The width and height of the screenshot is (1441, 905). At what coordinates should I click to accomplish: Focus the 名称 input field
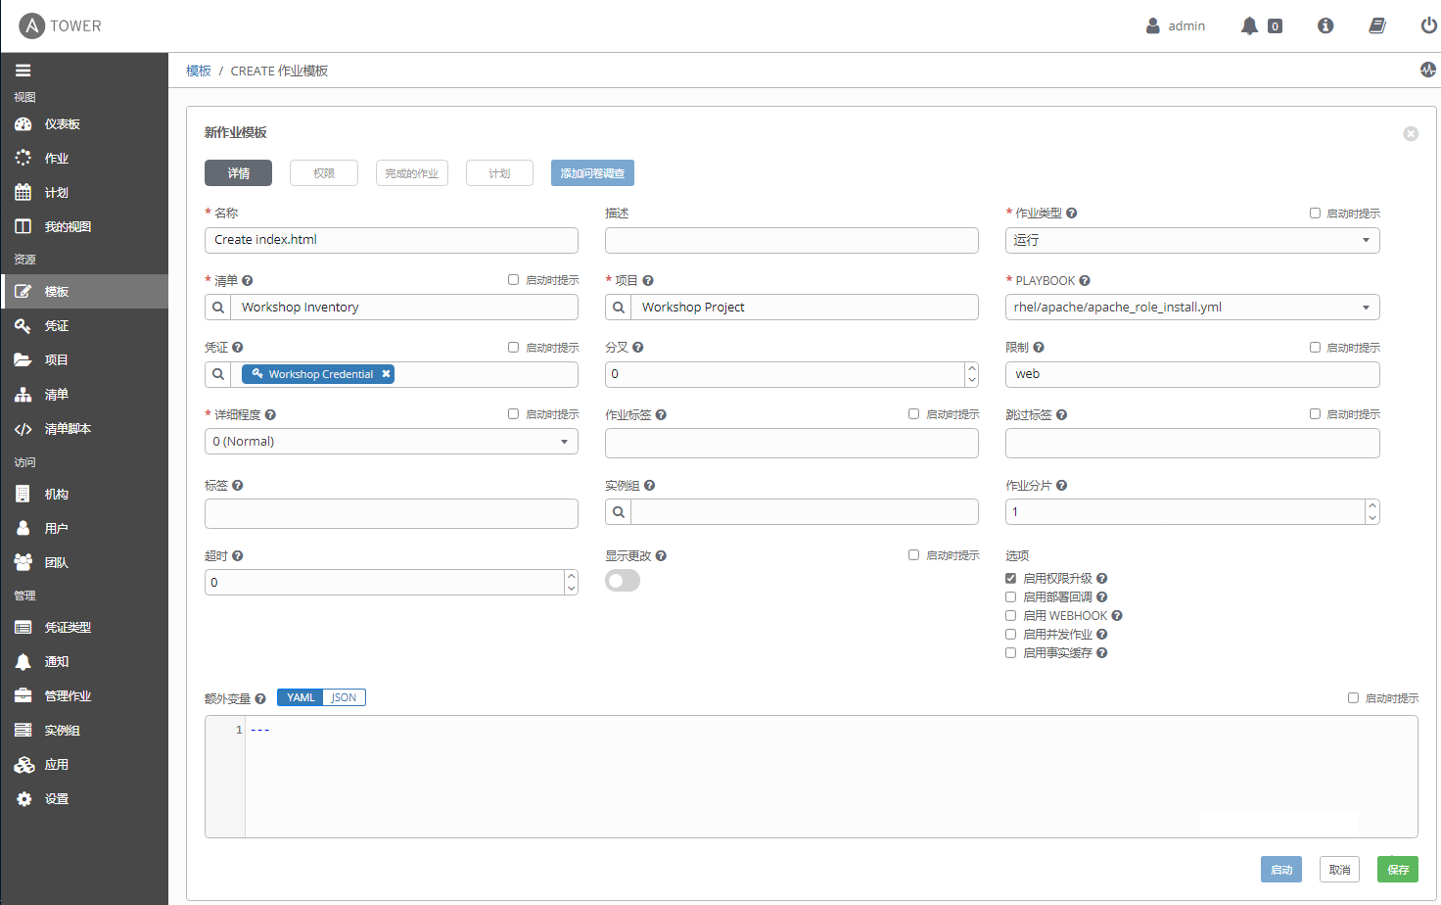point(392,240)
